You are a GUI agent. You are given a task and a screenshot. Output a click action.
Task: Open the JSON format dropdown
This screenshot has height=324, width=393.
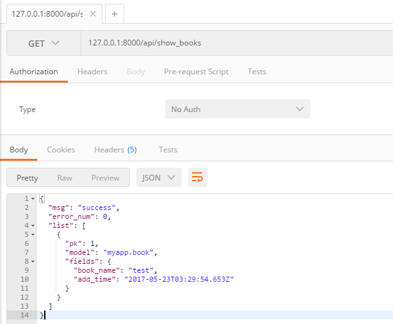159,177
